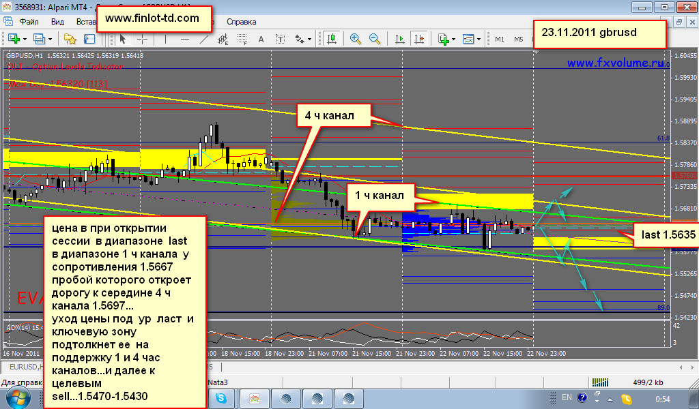Open the Файл menu
The width and height of the screenshot is (699, 409).
pos(29,21)
